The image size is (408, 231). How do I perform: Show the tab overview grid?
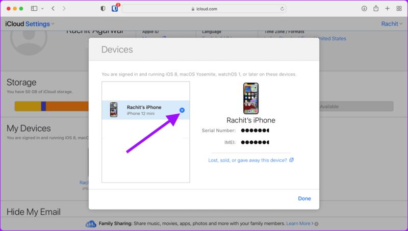pyautogui.click(x=399, y=9)
